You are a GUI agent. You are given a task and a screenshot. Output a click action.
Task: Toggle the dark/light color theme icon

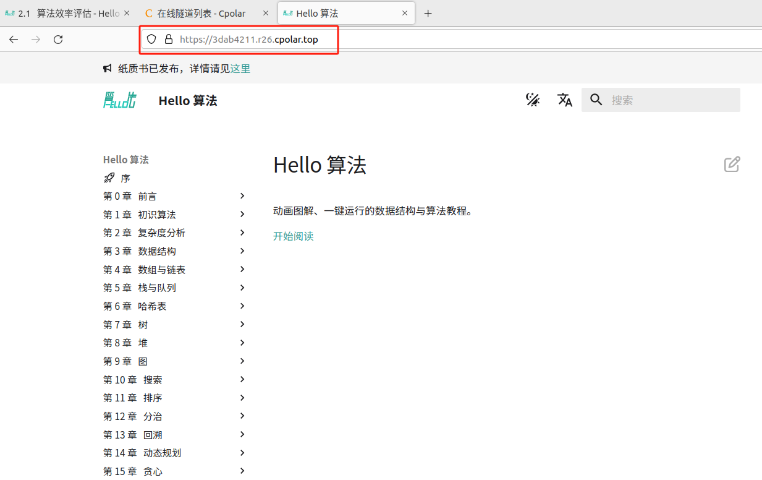pos(533,100)
